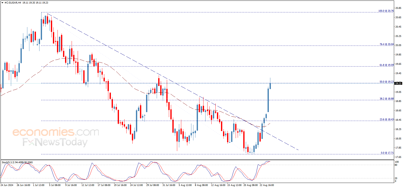Click the 1 Jul 12:00 time label
404x188 pixels.
coord(39,185)
